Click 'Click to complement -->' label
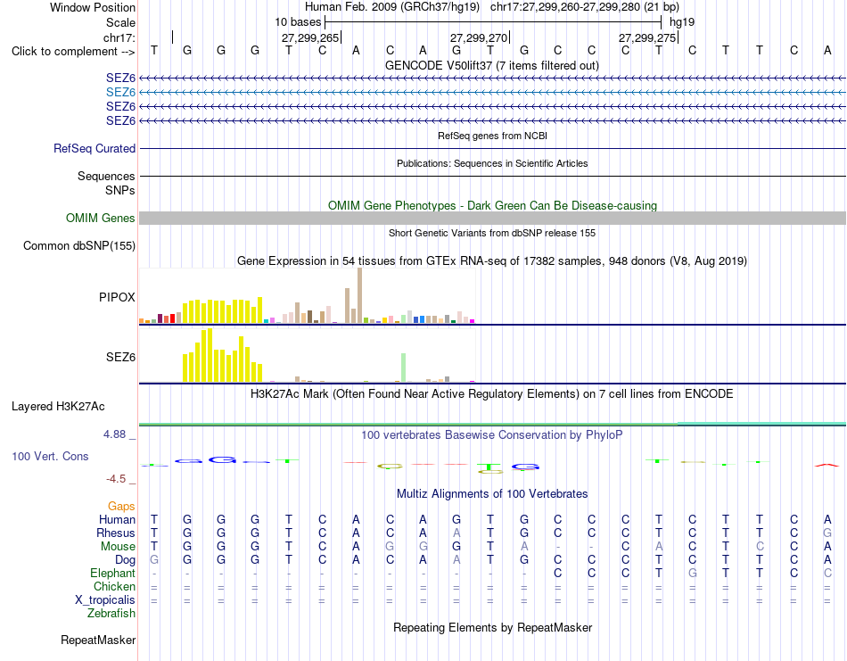This screenshot has width=847, height=661. coord(73,52)
